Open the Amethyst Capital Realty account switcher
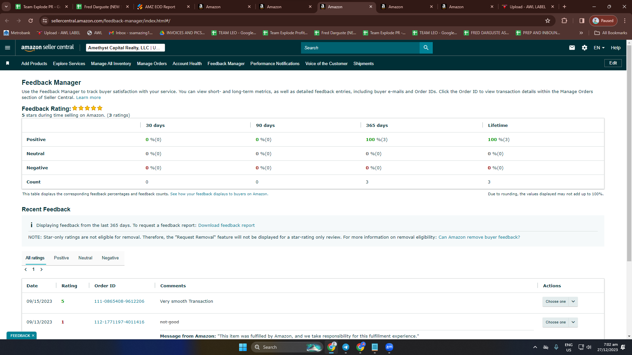The image size is (632, 355). click(x=125, y=48)
